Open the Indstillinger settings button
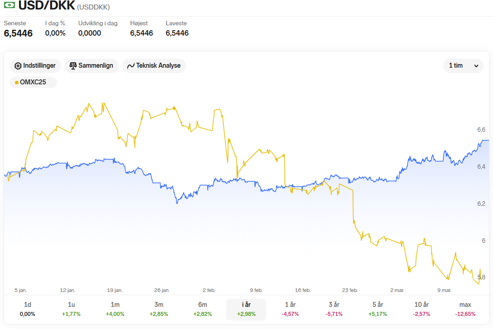This screenshot has height=329, width=493. [35, 66]
